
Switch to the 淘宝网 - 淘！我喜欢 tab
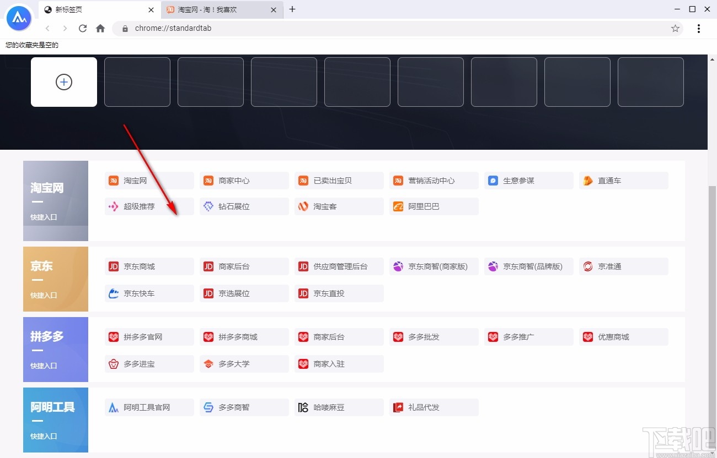tap(222, 9)
